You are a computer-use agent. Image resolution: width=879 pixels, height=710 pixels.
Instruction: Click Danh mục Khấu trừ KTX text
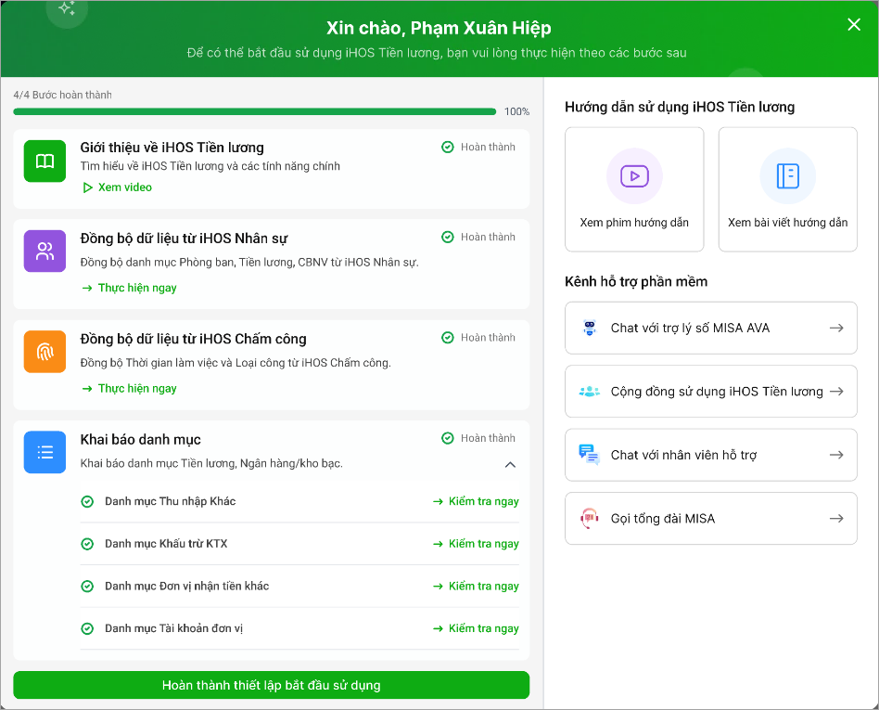[166, 544]
